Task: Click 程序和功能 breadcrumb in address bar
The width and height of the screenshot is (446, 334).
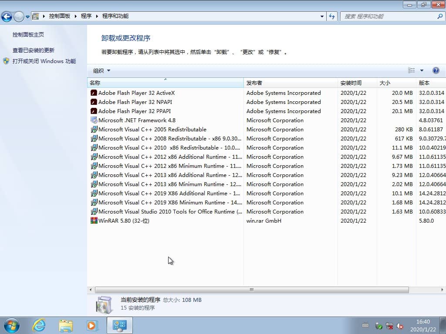Action: [115, 16]
